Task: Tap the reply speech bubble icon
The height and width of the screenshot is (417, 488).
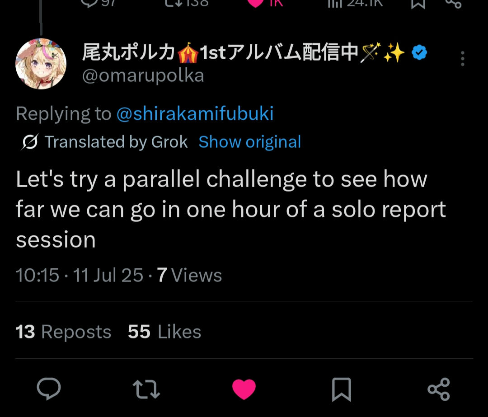Action: click(49, 389)
